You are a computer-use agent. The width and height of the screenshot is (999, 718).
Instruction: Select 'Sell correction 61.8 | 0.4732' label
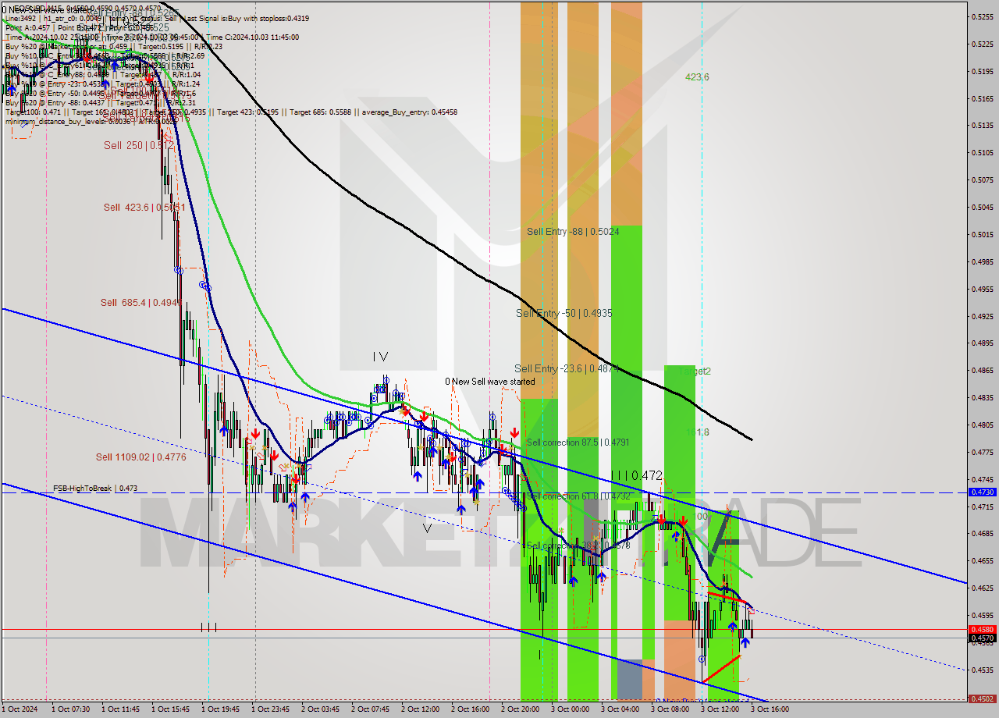[x=578, y=496]
